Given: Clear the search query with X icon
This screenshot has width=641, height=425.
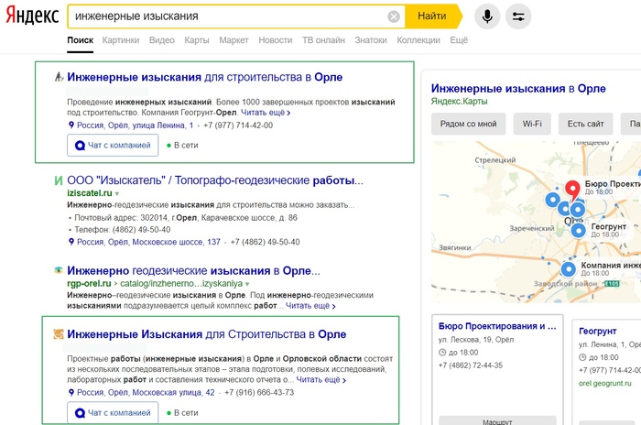Looking at the screenshot, I should coord(394,16).
